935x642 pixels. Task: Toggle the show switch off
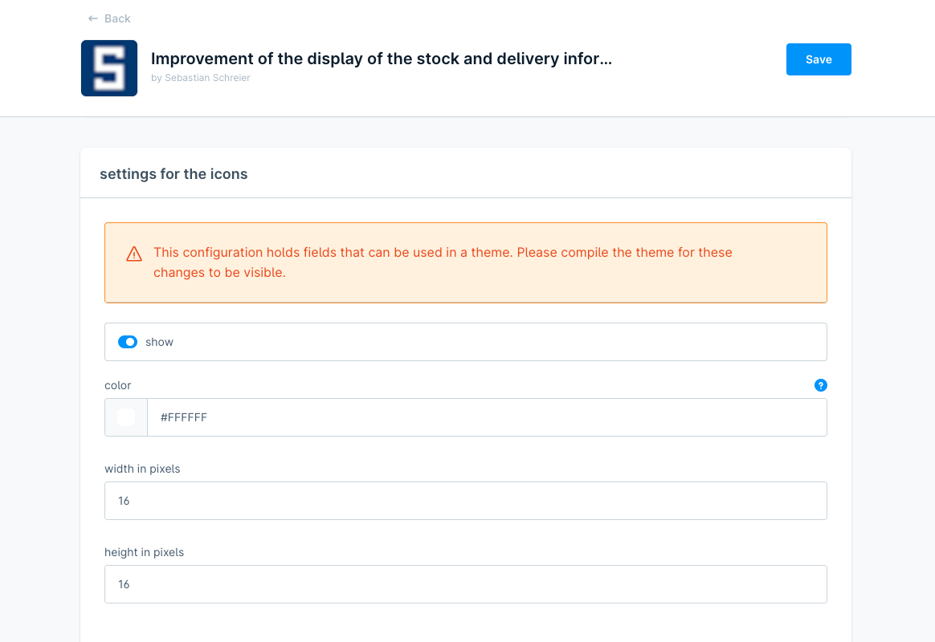(x=128, y=342)
